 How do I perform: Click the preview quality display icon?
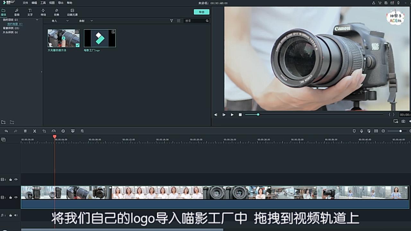tap(396, 121)
